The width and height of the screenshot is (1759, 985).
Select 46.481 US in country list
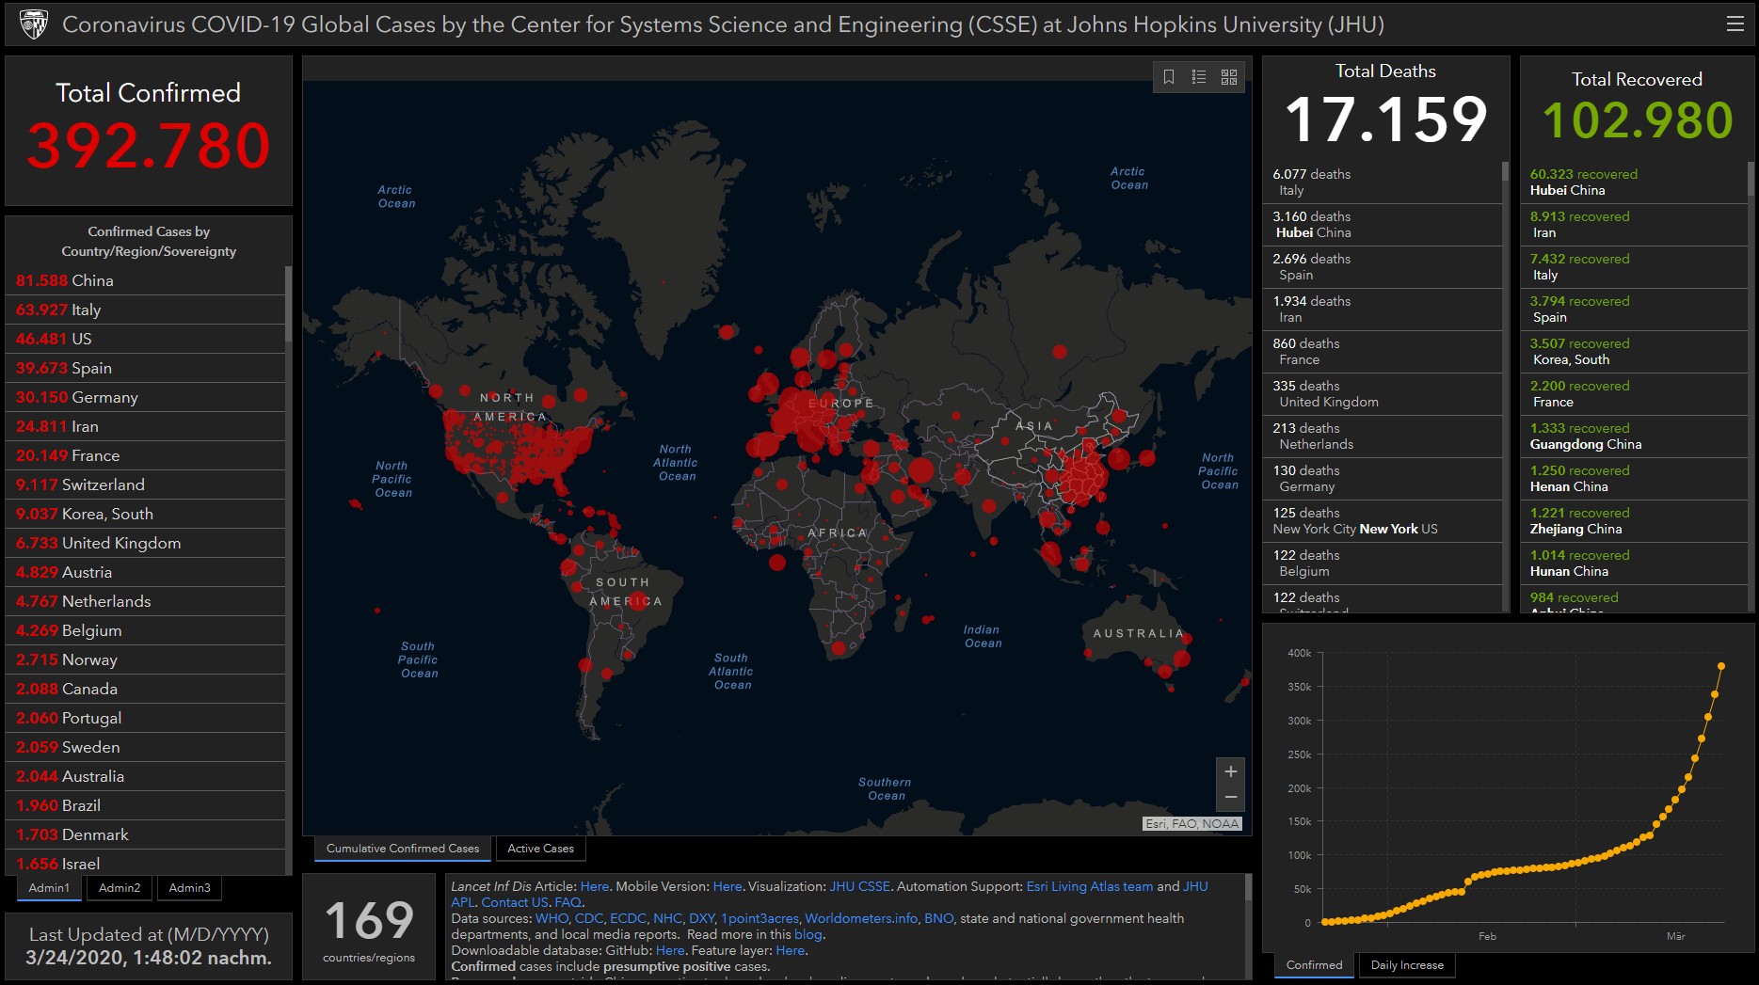[x=145, y=339]
